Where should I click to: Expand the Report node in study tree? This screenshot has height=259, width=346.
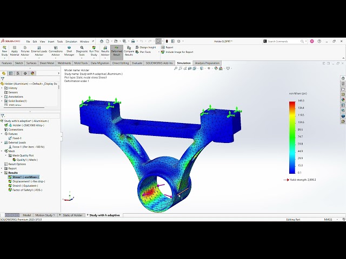coord(2,168)
